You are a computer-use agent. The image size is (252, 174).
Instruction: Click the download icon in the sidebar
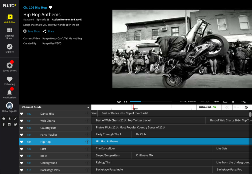point(9,119)
